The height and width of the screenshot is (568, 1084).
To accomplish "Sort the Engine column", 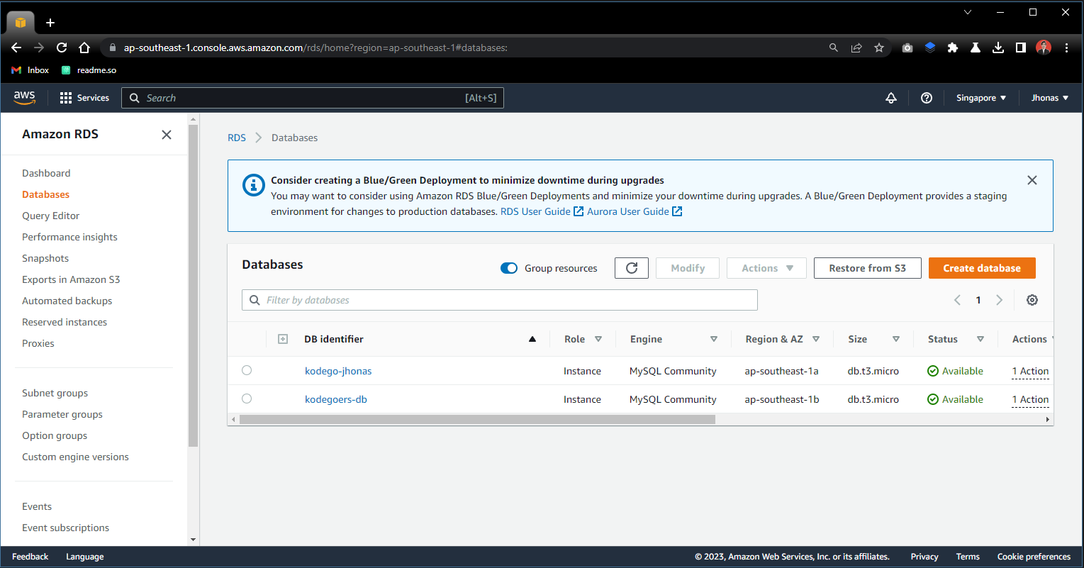I will (x=714, y=339).
